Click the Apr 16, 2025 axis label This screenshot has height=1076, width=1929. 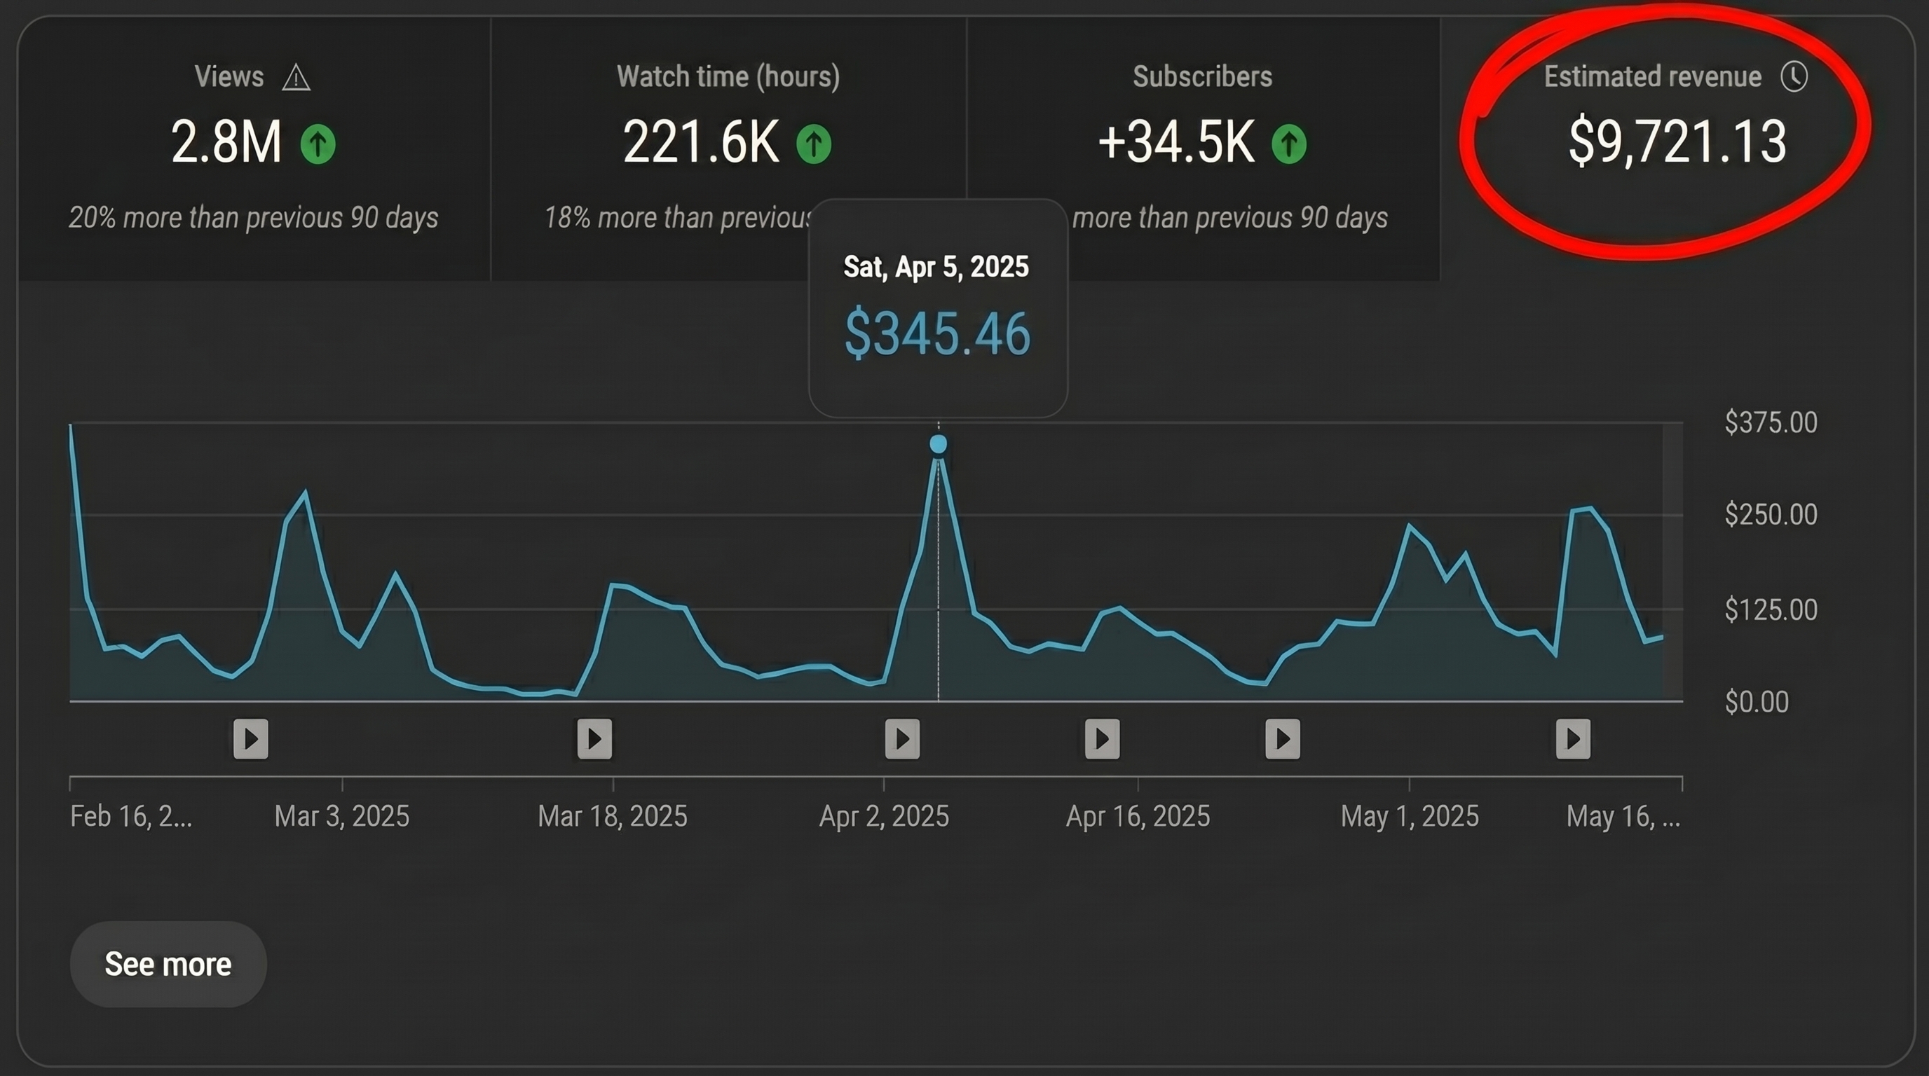(1138, 815)
